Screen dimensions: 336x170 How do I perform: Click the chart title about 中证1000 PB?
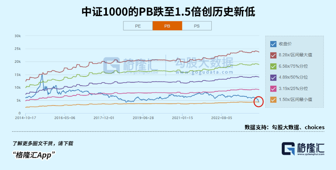(x=168, y=12)
